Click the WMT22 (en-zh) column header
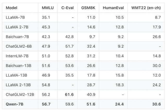This screenshot has width=167, height=111. coord(146,8)
